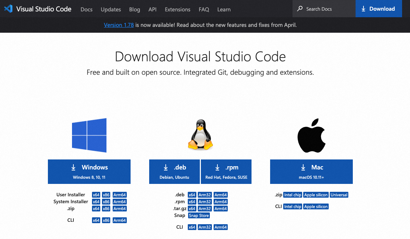The image size is (410, 239).
Task: Pick Windows CLI Arm64 link
Action: [120, 220]
